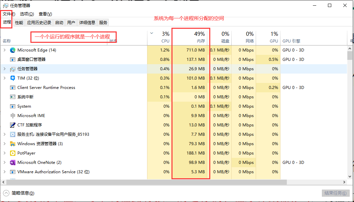Image resolution: width=354 pixels, height=202 pixels.
Task: Sort by the GPU percentage column header
Action: pos(268,38)
